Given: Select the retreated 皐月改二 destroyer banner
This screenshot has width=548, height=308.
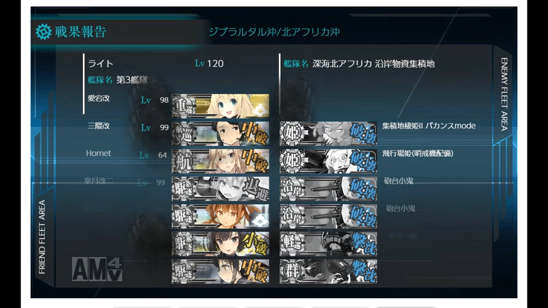Looking at the screenshot, I should point(220,189).
